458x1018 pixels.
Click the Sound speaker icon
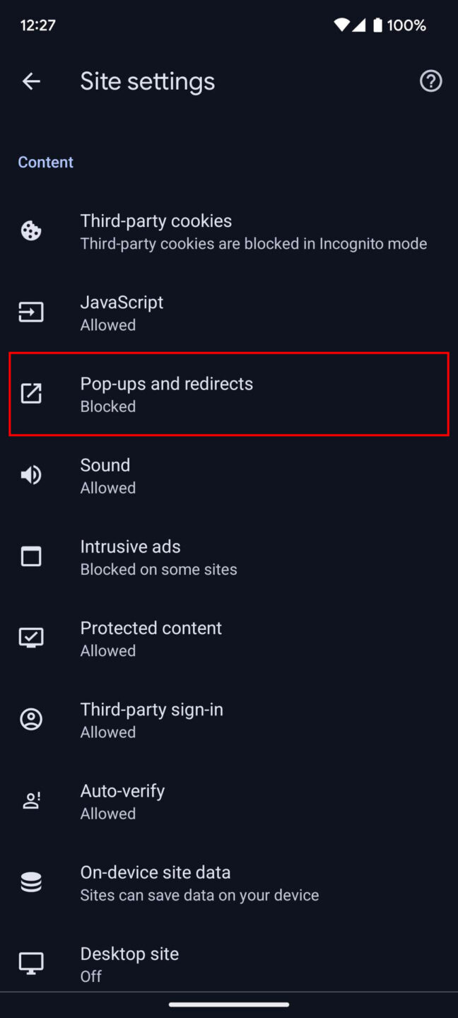point(31,474)
